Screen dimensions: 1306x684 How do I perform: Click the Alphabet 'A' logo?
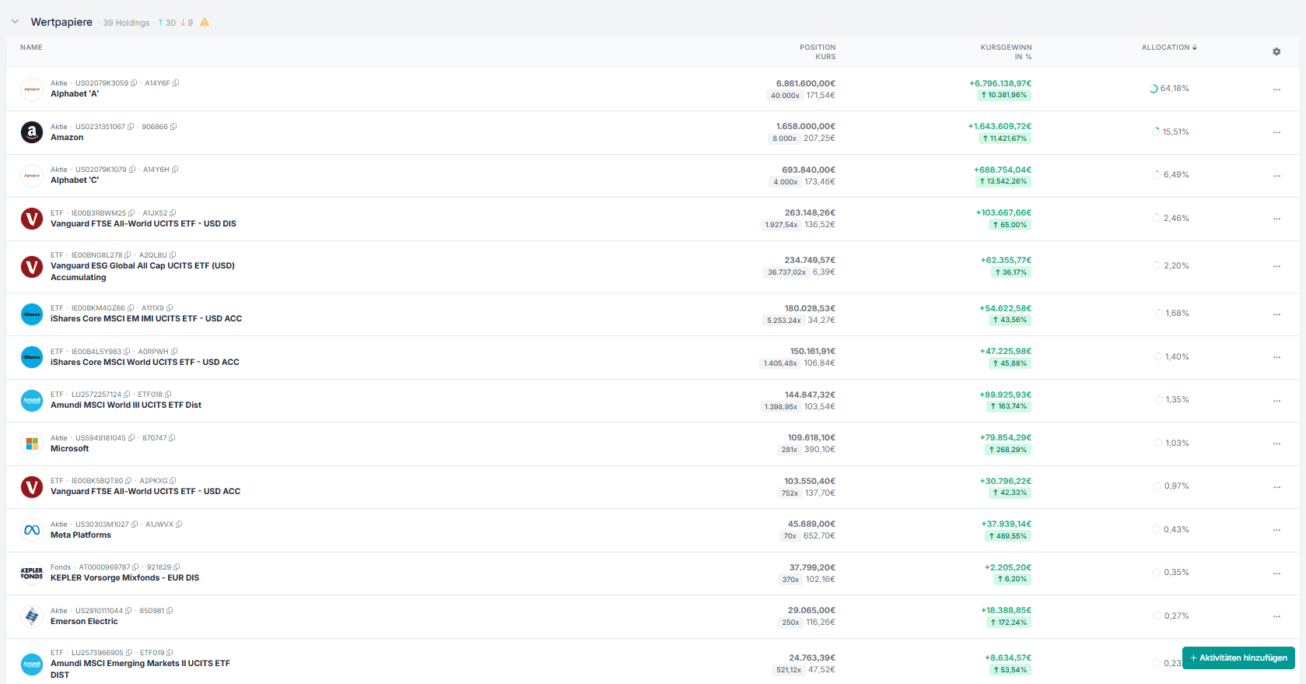point(32,89)
